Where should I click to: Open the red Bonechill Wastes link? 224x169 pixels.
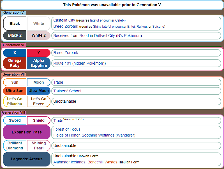[x=102, y=162]
